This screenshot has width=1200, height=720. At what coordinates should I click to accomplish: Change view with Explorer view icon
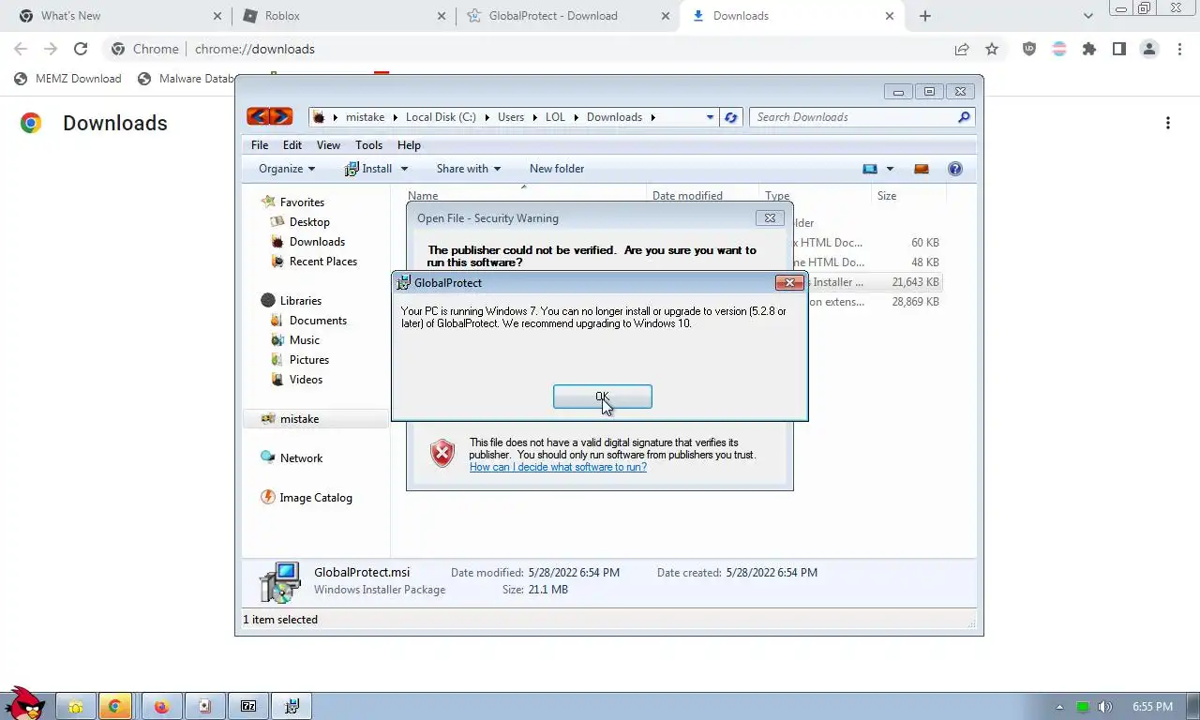pyautogui.click(x=870, y=169)
